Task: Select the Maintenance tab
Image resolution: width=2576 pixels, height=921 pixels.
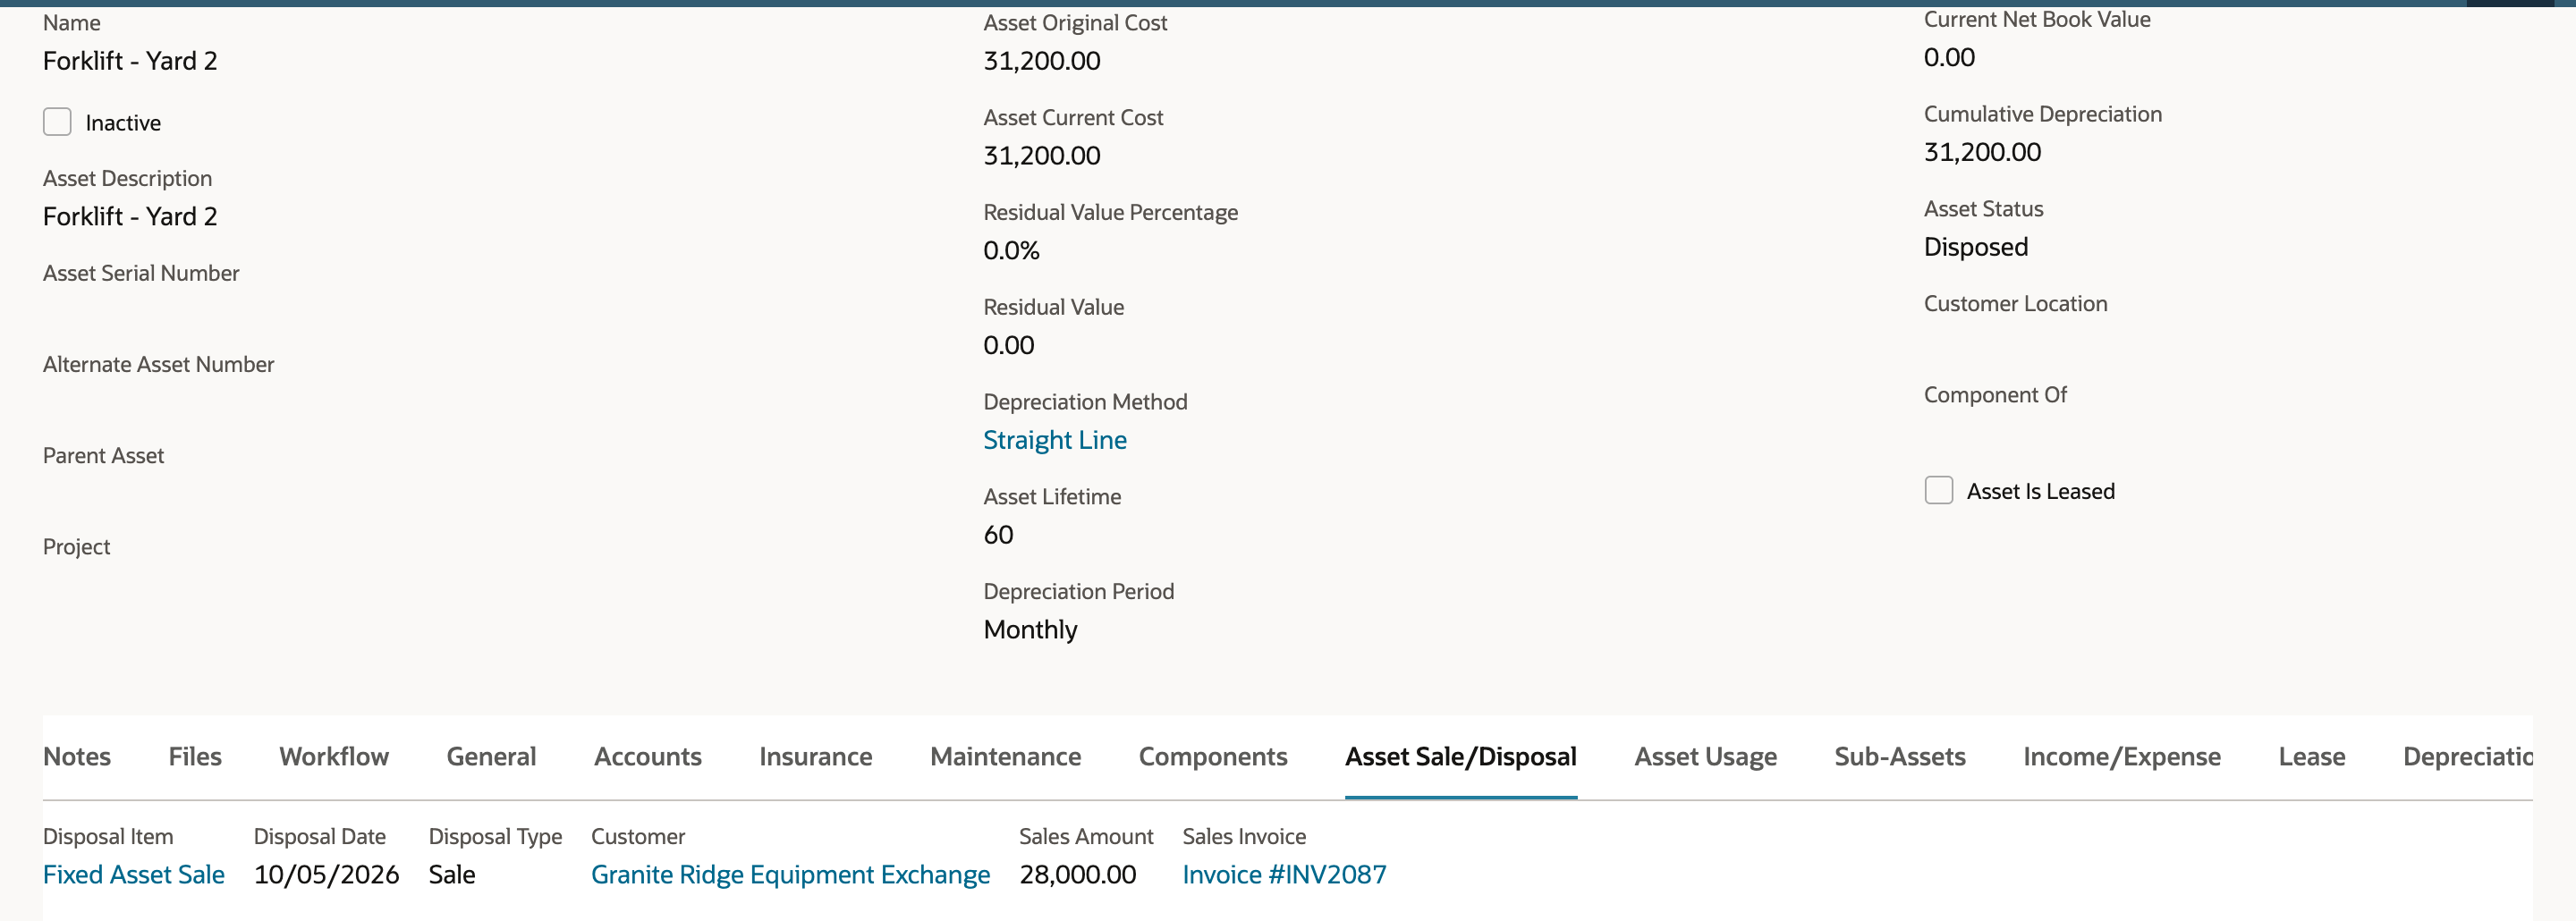Action: 1006,757
